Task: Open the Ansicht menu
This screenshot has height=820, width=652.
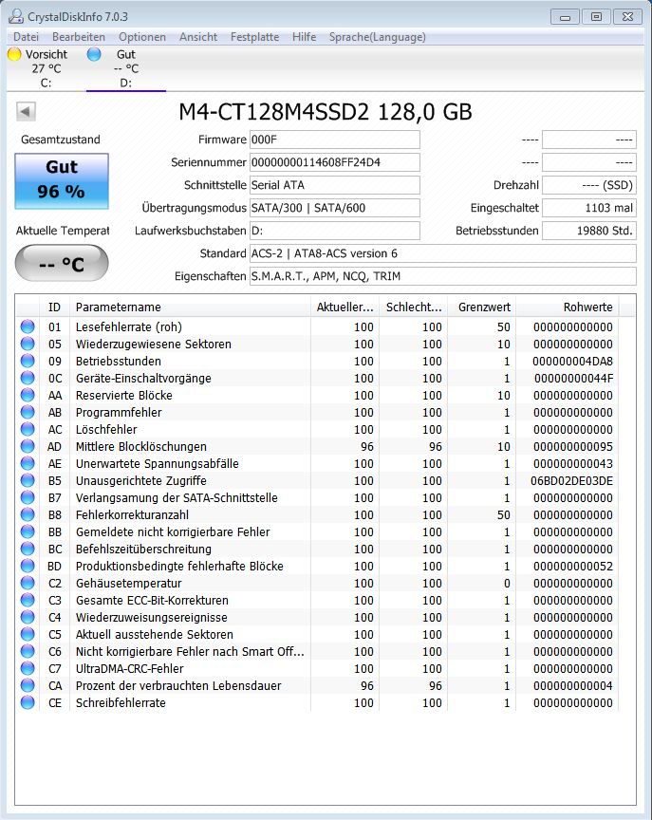Action: tap(198, 37)
